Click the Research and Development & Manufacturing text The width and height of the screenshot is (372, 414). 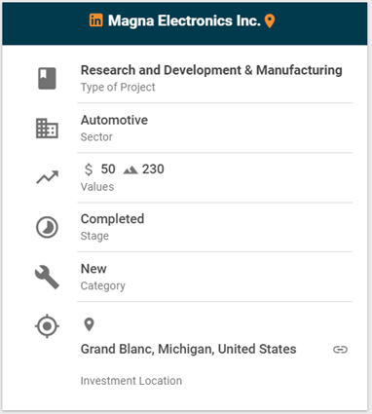(x=211, y=70)
